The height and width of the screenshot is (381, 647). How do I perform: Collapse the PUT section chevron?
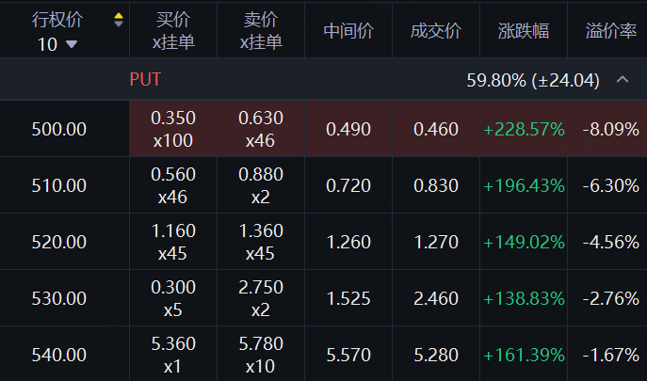point(622,80)
